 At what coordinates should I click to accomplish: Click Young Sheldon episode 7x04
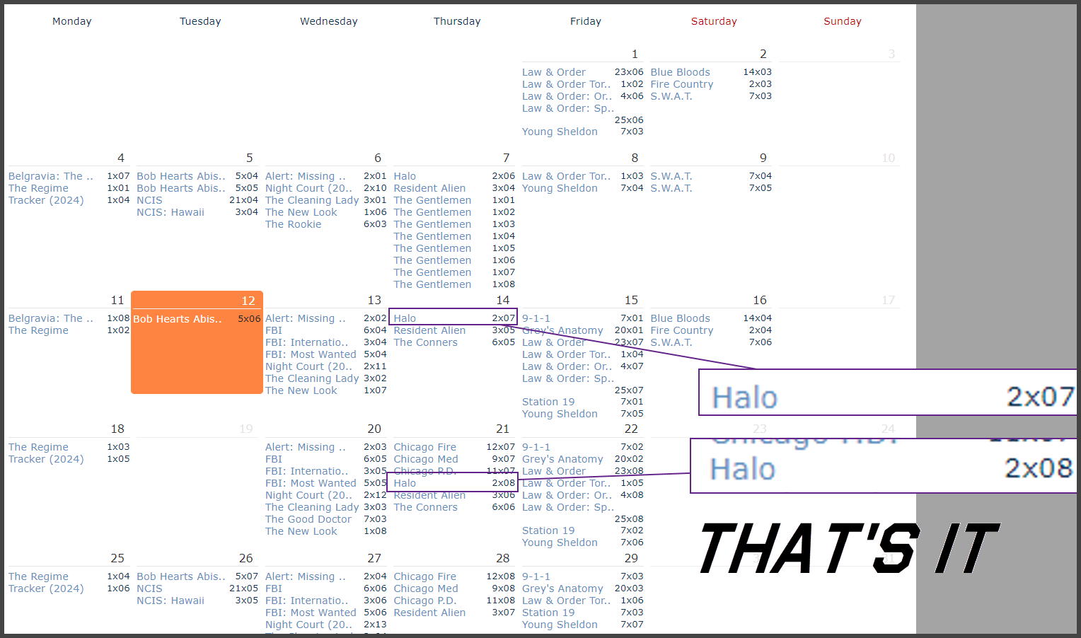click(x=560, y=188)
